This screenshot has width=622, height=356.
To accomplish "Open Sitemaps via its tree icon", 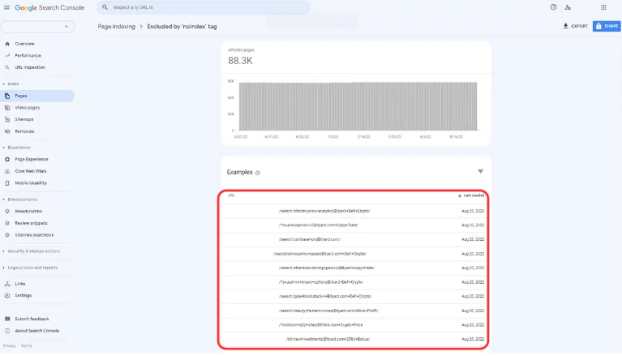I will click(7, 119).
